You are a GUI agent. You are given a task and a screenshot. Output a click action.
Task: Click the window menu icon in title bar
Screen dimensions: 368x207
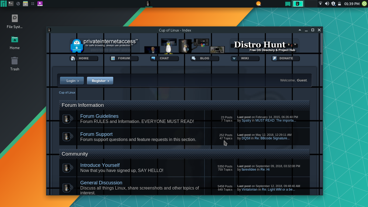click(x=49, y=30)
